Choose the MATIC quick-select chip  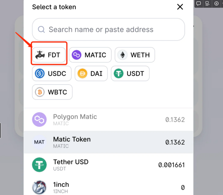tap(90, 55)
